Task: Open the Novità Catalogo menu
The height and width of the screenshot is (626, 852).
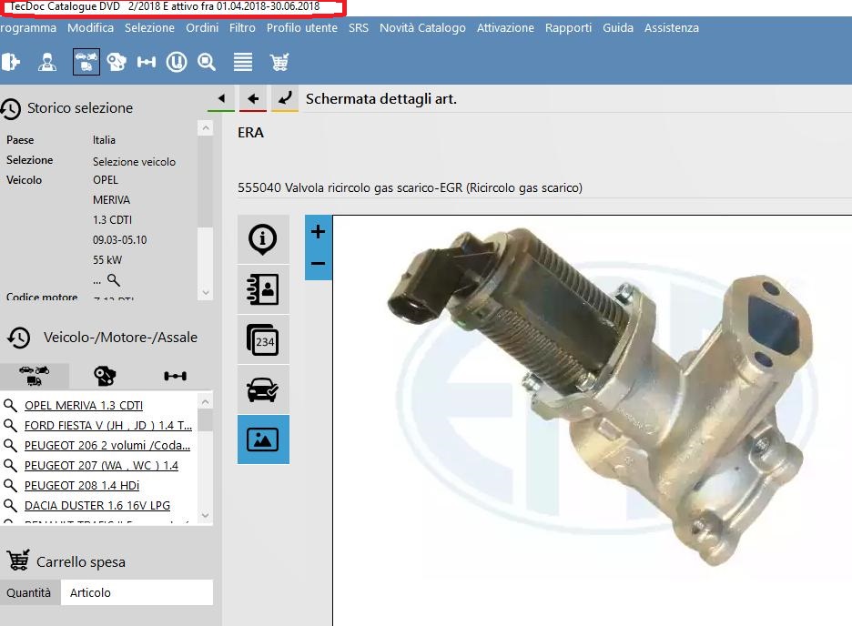Action: point(422,27)
